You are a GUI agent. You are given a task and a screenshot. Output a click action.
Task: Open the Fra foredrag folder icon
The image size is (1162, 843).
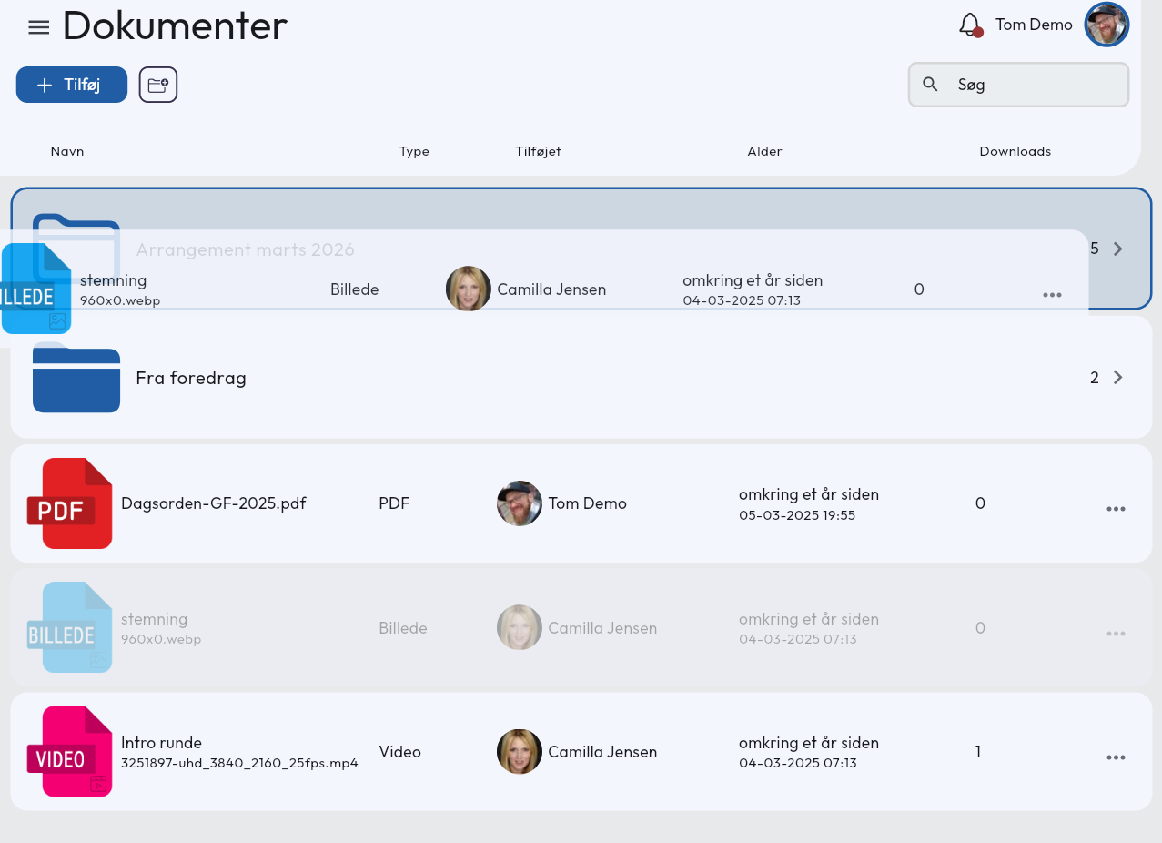click(76, 378)
